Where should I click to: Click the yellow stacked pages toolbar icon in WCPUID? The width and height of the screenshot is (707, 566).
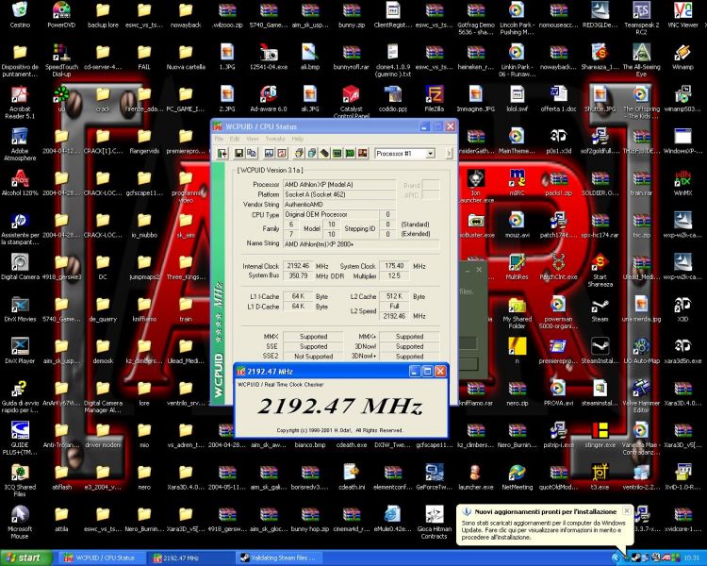(299, 154)
